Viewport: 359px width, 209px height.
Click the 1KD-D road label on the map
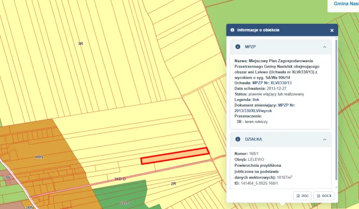click(x=120, y=179)
